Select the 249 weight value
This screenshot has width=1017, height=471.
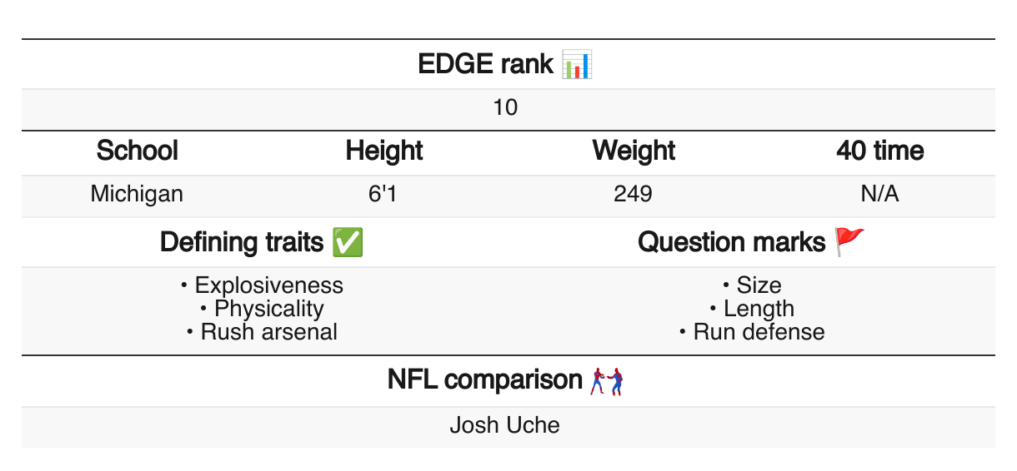[x=633, y=195]
